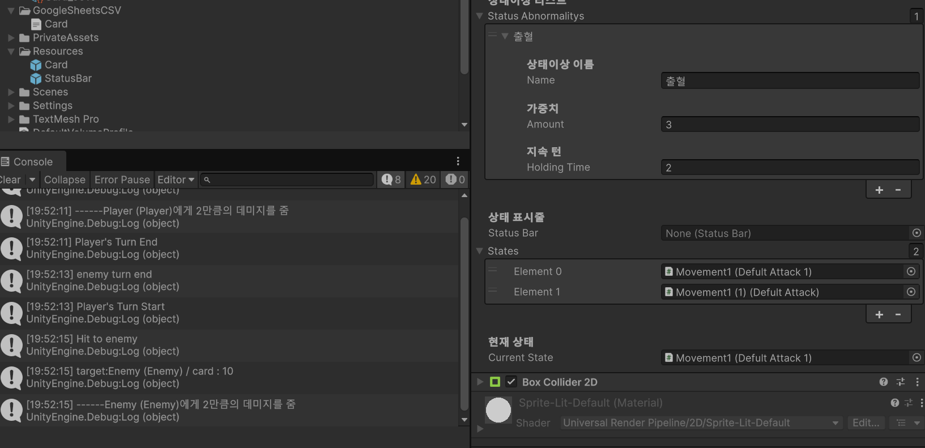Collapse the Status Abnormalitys list
This screenshot has width=925, height=448.
pos(480,16)
